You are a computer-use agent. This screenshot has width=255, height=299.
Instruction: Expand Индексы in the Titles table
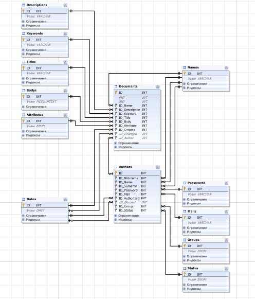[23, 82]
